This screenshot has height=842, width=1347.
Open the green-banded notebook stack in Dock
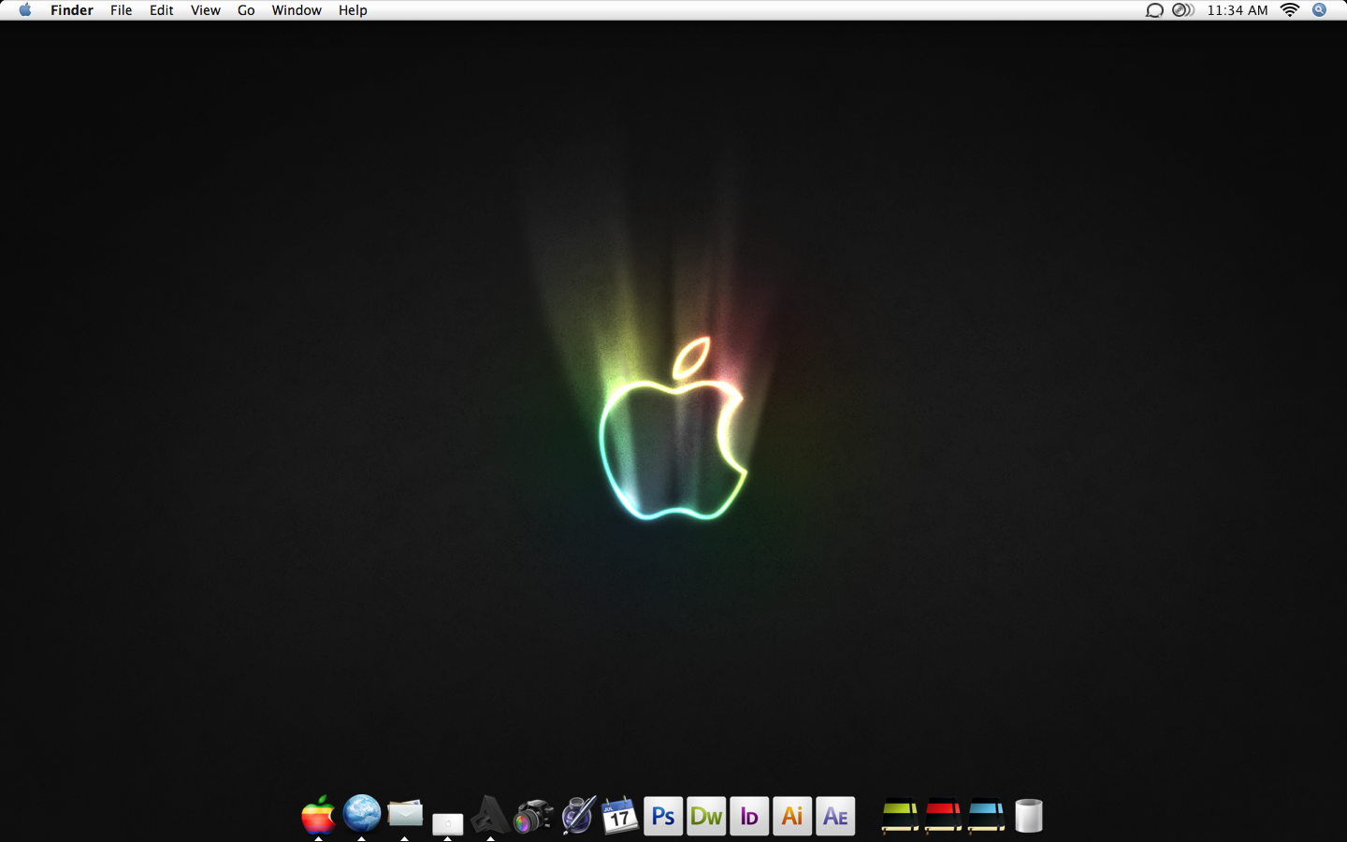point(900,816)
